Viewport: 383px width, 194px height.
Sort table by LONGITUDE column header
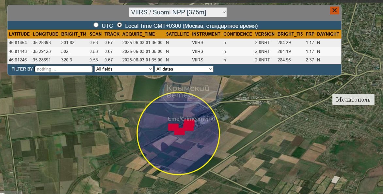[x=45, y=34]
